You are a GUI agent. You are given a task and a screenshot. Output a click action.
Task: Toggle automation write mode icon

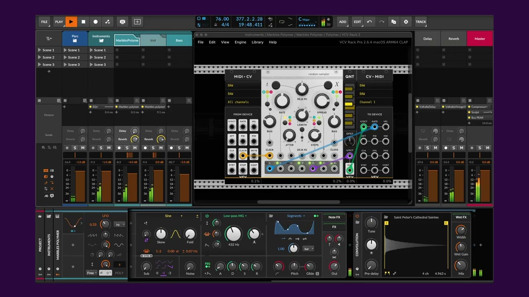[x=107, y=22]
